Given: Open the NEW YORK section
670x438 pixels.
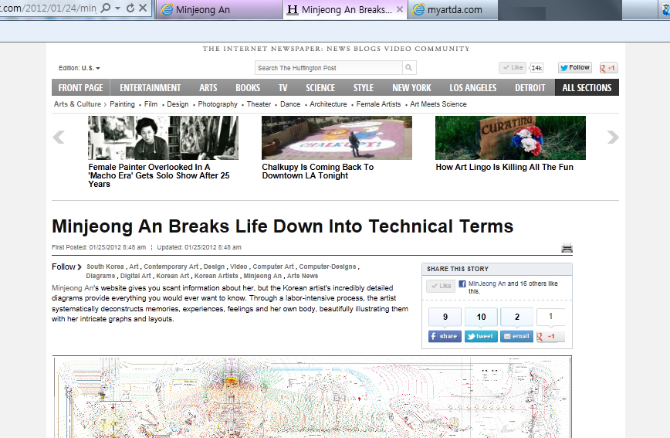Looking at the screenshot, I should click(x=412, y=88).
